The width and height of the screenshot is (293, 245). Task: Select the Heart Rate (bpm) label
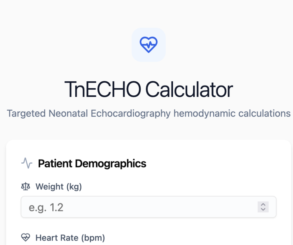pos(70,238)
